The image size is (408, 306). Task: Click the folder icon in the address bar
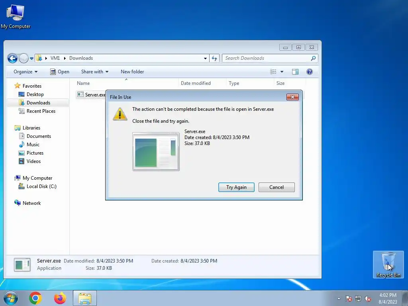click(x=39, y=58)
